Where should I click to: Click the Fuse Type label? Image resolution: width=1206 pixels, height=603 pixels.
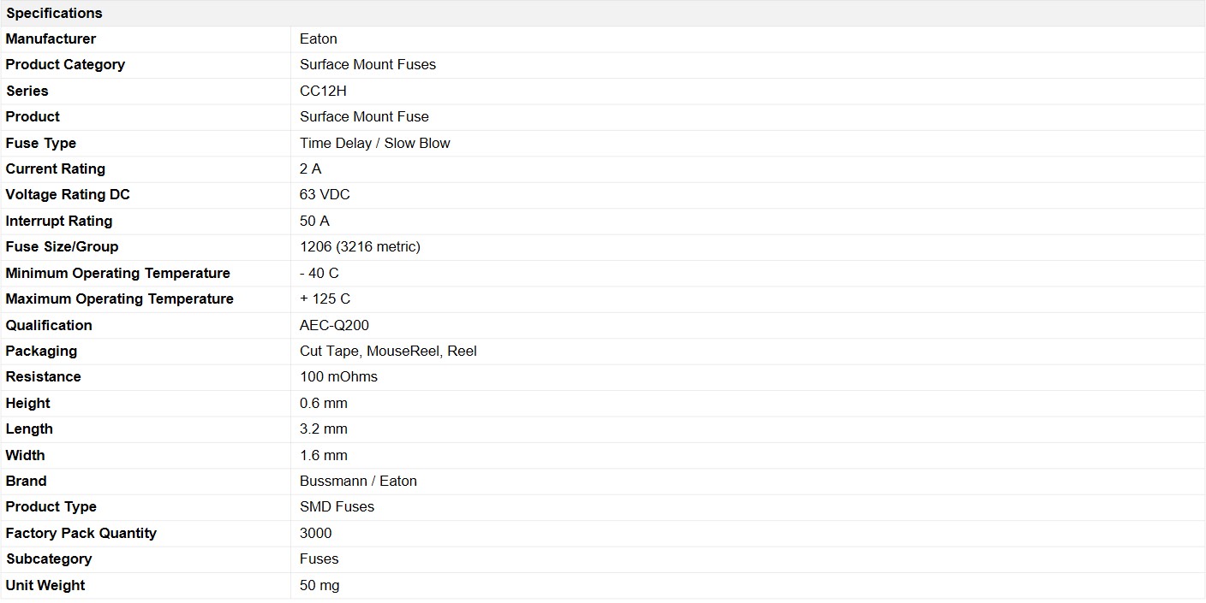click(41, 143)
